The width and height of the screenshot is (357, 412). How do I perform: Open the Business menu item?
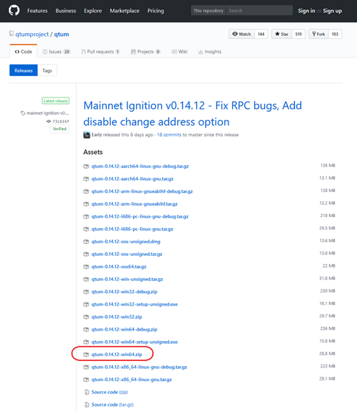click(x=66, y=11)
